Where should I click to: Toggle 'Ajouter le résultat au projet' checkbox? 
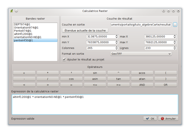(x=64, y=60)
